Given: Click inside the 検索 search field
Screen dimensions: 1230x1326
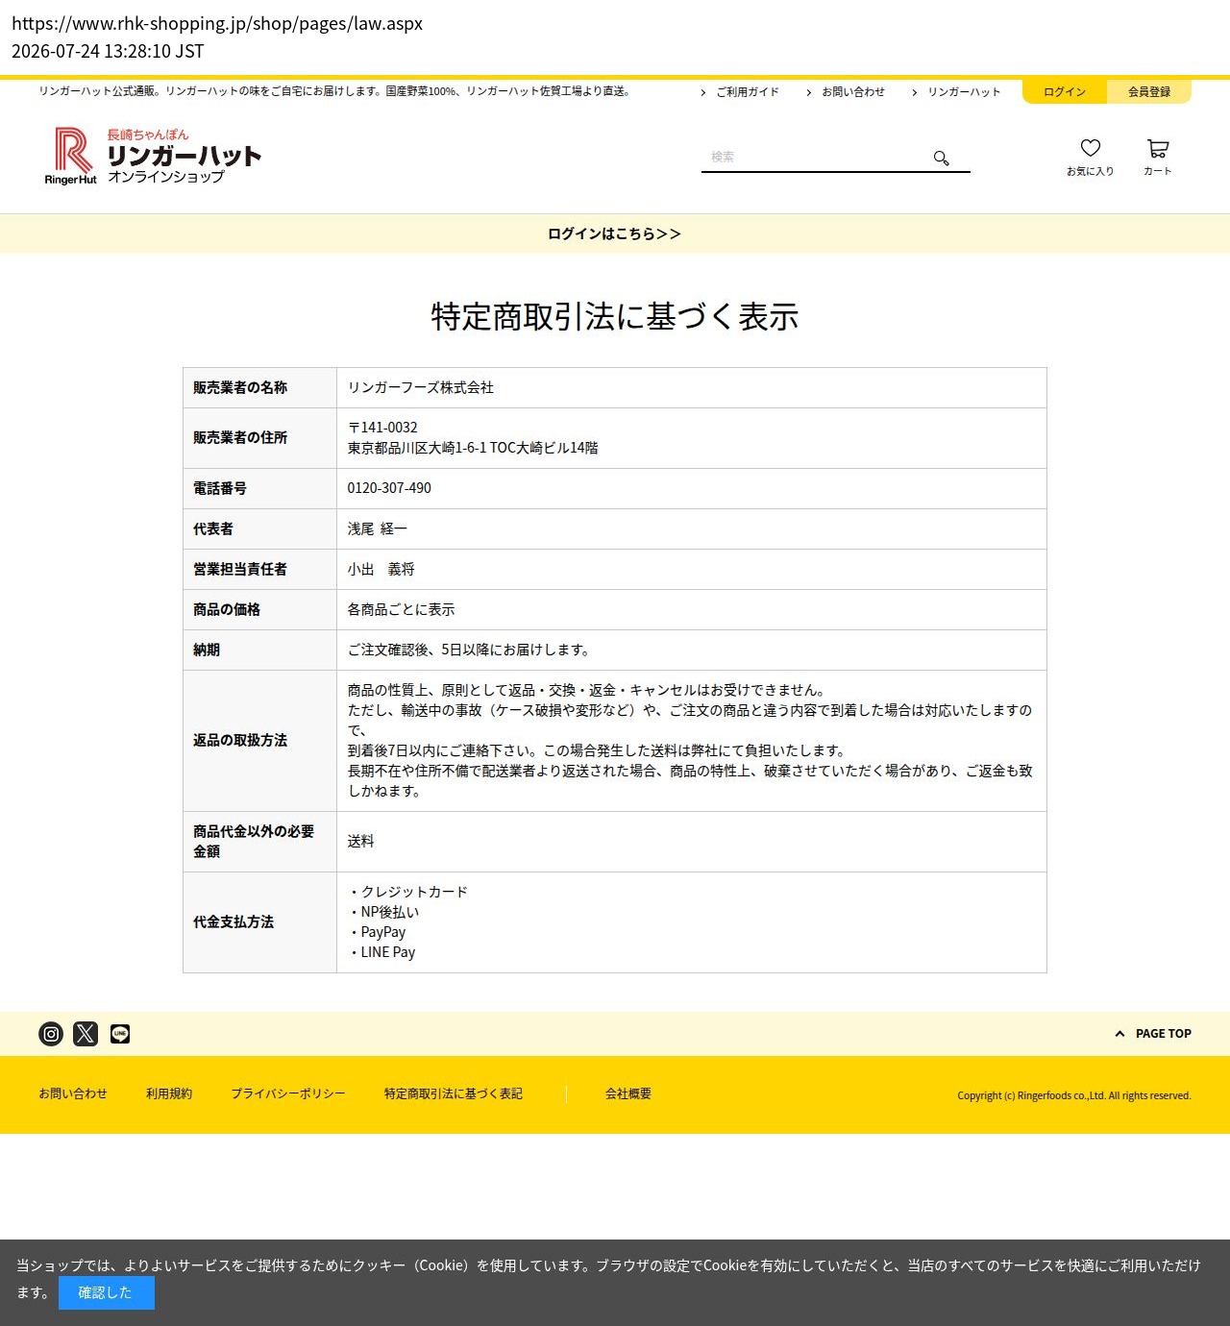Looking at the screenshot, I should pos(817,157).
